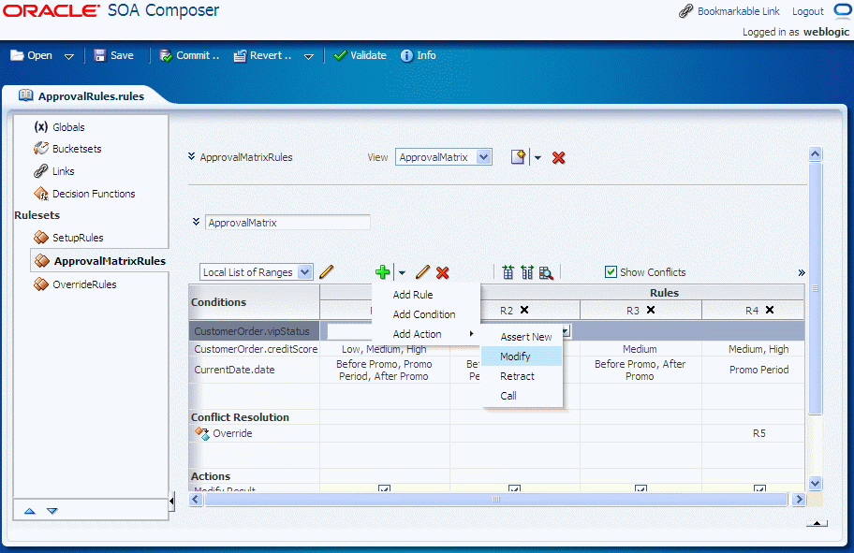Viewport: 854px width, 553px height.
Task: Click the Save disk icon
Action: 100,55
